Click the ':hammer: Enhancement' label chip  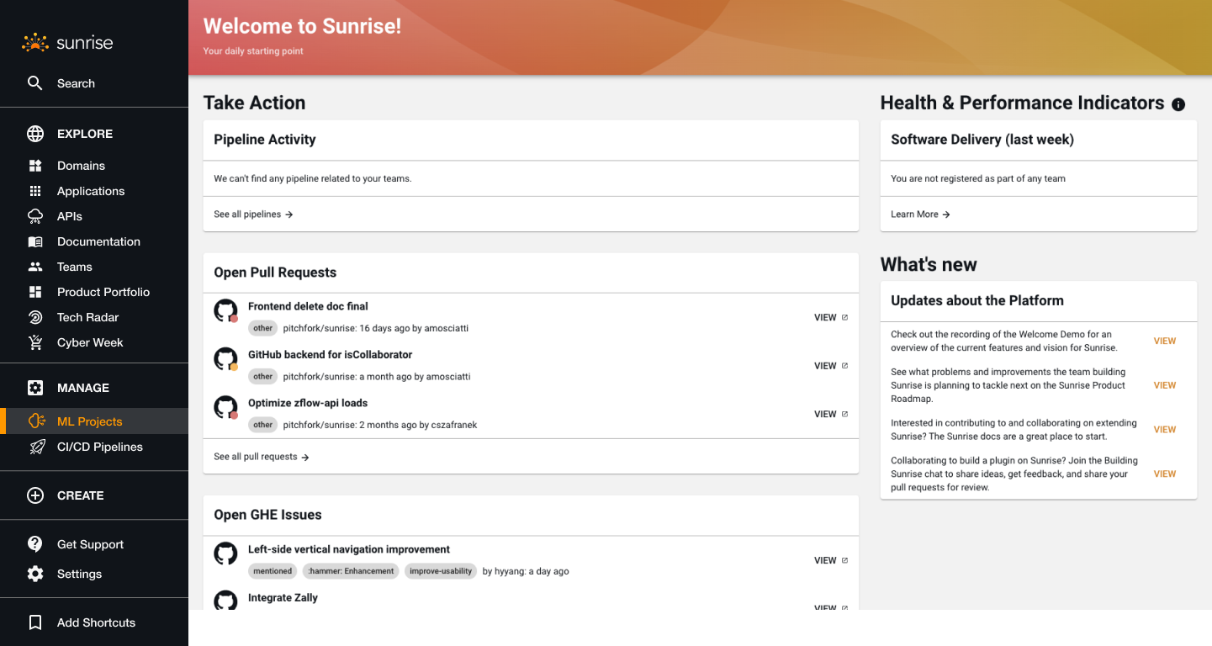click(x=351, y=571)
